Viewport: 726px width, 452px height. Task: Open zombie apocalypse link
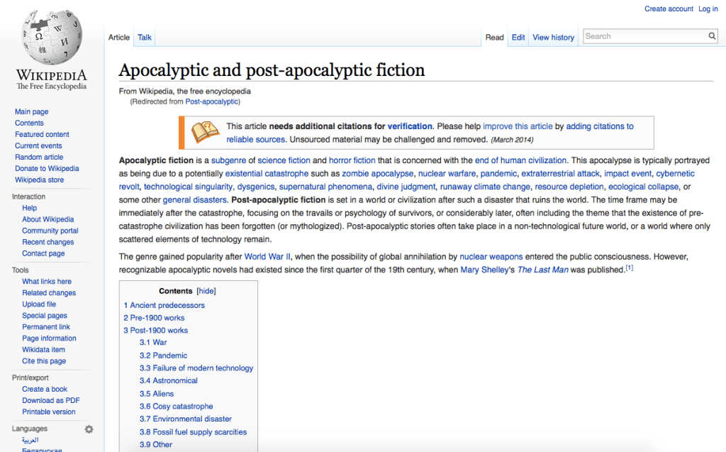[x=378, y=173]
